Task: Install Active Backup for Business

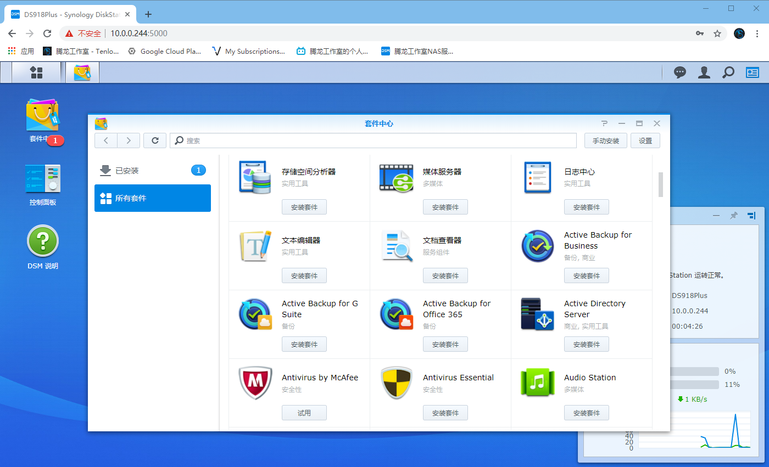Action: pos(587,275)
